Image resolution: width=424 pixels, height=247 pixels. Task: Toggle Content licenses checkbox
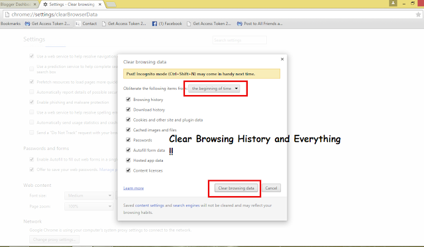(x=128, y=170)
